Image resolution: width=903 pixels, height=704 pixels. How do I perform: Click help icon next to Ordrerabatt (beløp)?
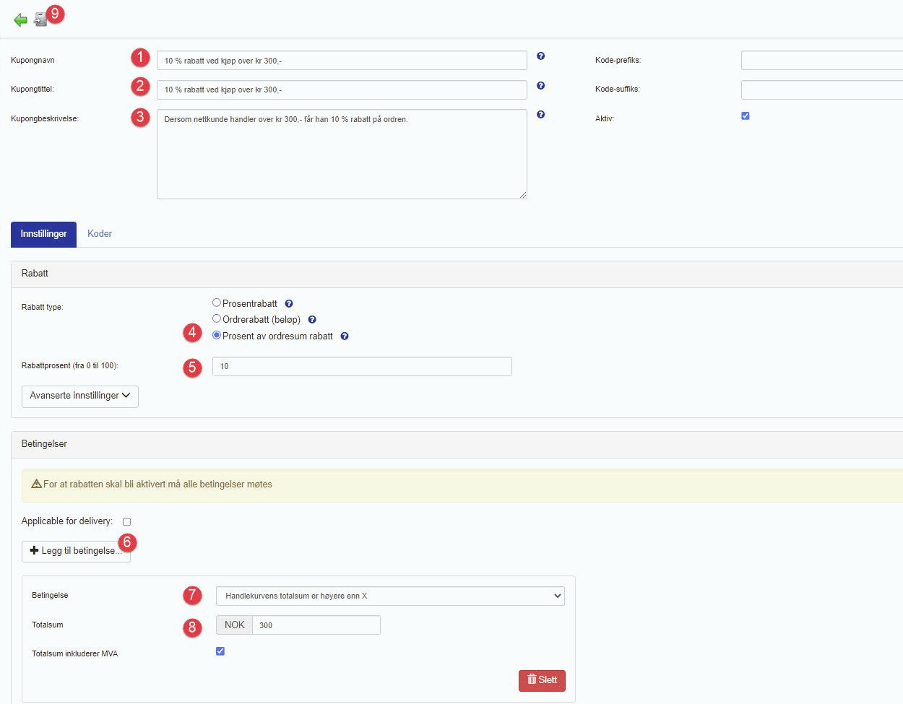(312, 320)
